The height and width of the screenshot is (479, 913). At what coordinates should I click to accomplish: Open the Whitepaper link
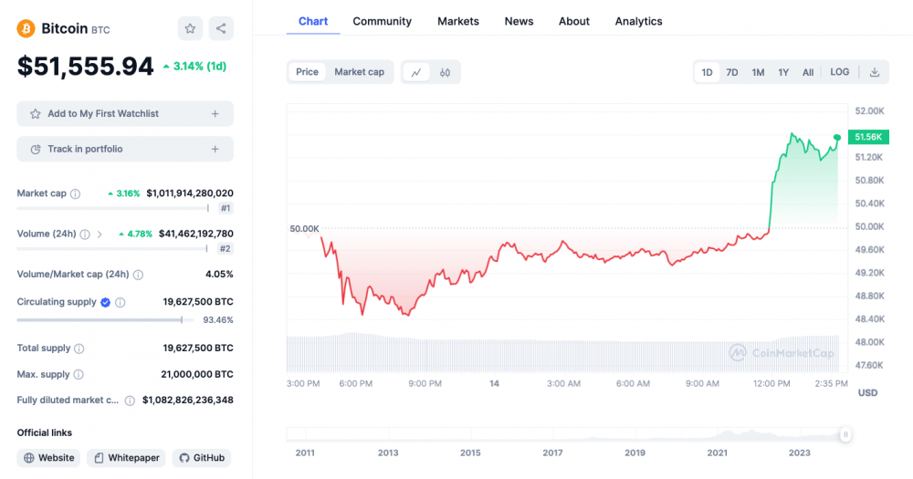coord(127,458)
